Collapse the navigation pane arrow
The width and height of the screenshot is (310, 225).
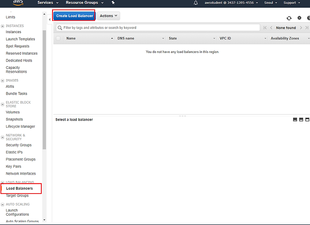click(50, 19)
